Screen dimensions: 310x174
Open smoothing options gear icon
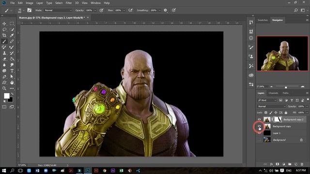coord(165,10)
